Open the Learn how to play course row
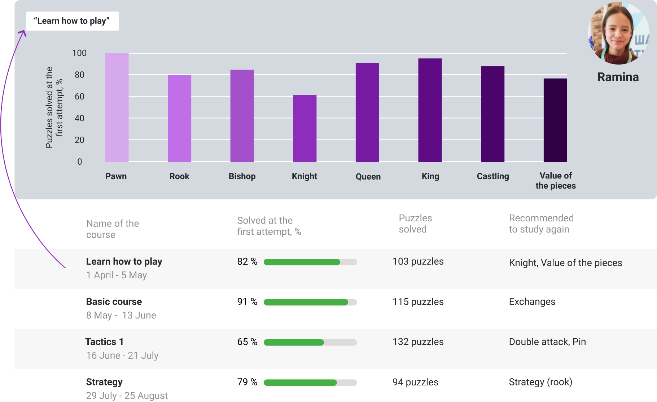The height and width of the screenshot is (402, 657). click(x=124, y=262)
